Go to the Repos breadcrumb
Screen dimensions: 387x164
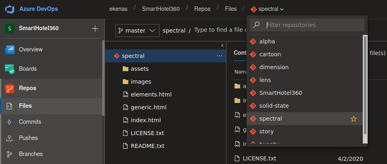(x=203, y=9)
